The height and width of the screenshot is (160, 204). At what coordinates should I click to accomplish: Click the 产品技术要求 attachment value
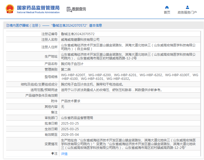point(71,101)
